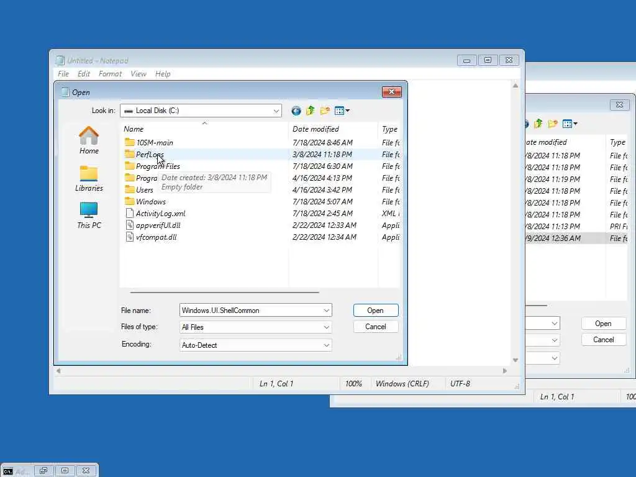This screenshot has height=477, width=636.
Task: Click the command prompt icon in the minimized window bar
Action: [x=7, y=471]
